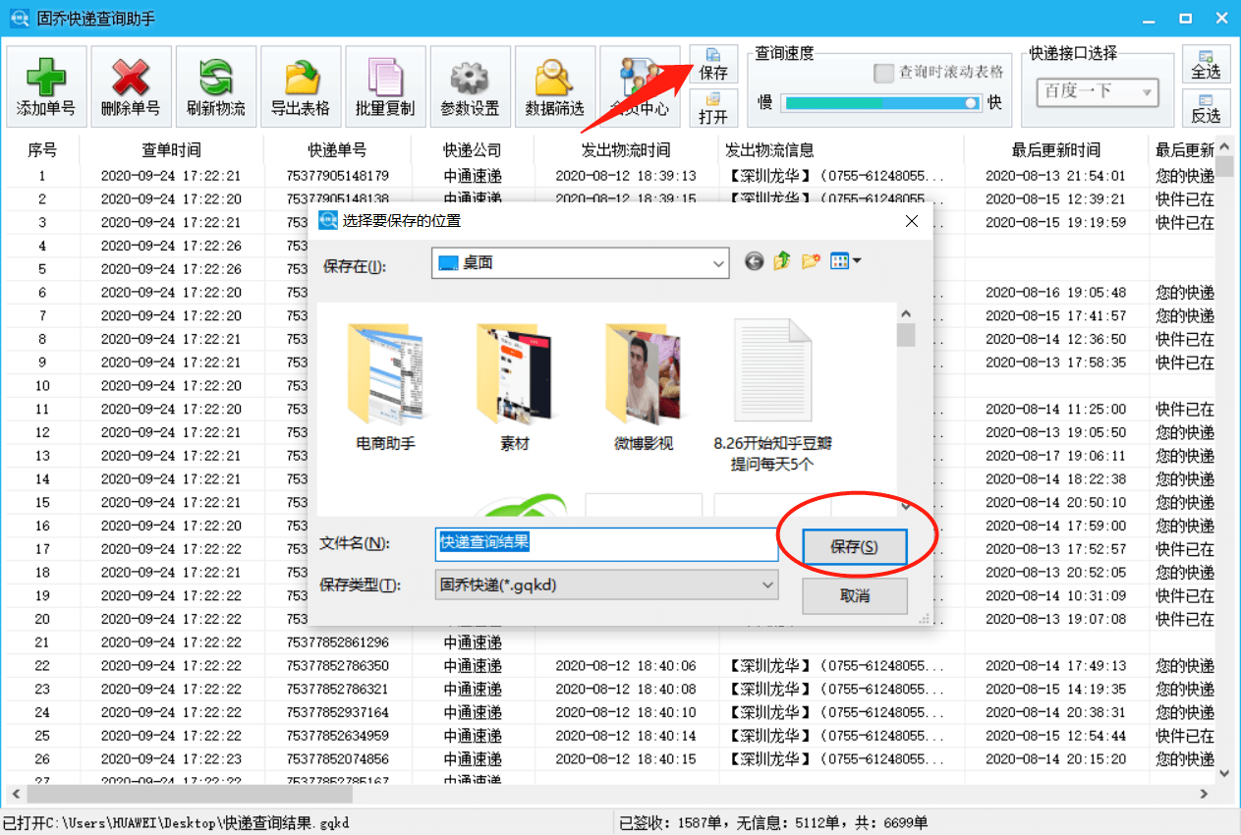This screenshot has height=835, width=1241.
Task: Click the 取消 cancel button
Action: point(853,595)
